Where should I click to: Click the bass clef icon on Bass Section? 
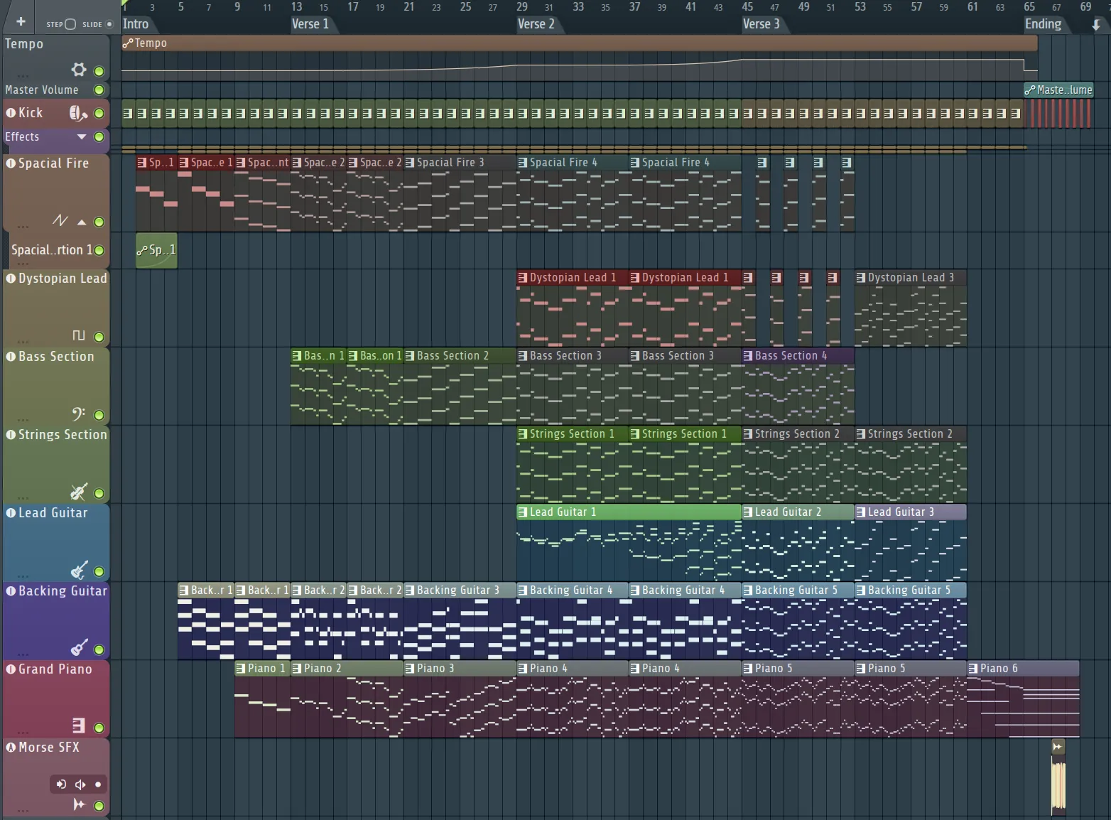coord(79,414)
